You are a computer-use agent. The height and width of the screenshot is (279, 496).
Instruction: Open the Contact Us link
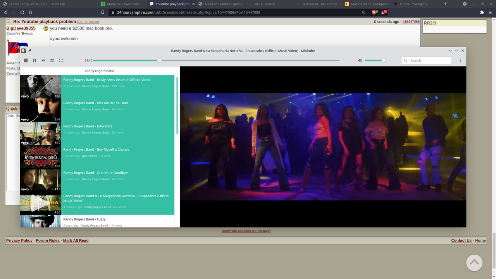[x=461, y=241]
